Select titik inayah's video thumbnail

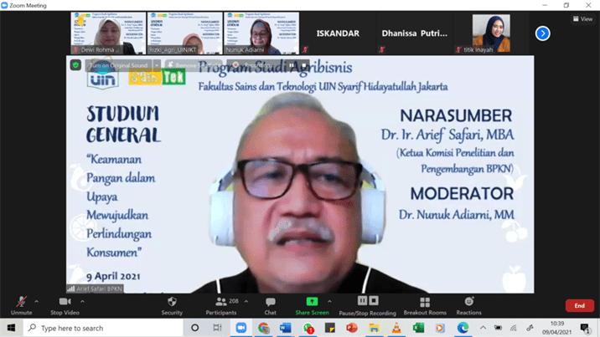pyautogui.click(x=490, y=33)
